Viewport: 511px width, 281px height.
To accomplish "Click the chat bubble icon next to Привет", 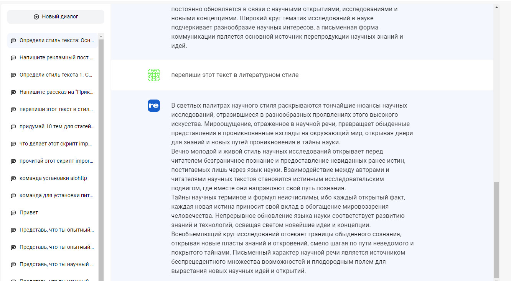I will pos(13,212).
